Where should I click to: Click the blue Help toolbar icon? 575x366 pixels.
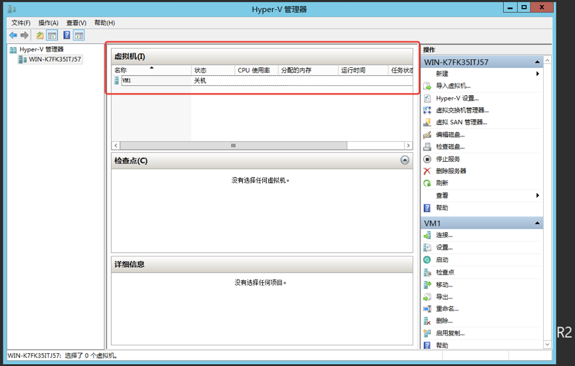click(67, 35)
